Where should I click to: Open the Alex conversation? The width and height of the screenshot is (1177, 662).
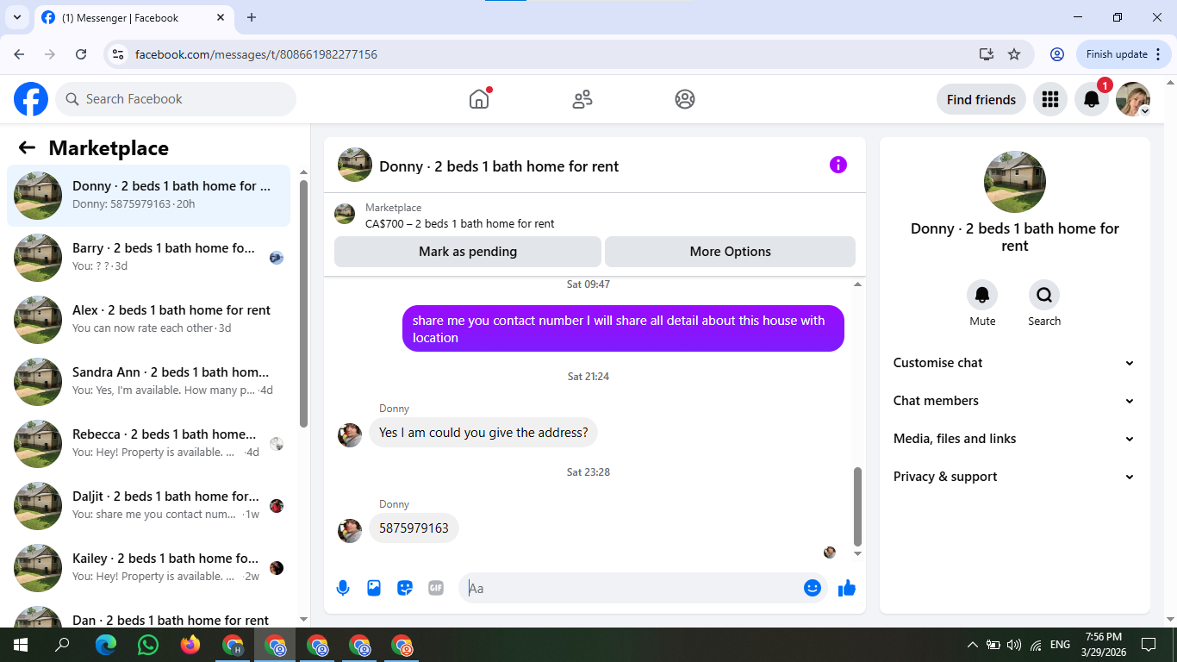click(x=149, y=320)
